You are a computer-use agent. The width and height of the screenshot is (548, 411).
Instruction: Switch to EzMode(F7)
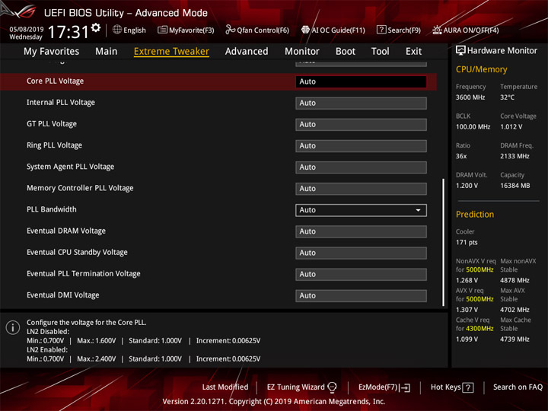click(384, 387)
